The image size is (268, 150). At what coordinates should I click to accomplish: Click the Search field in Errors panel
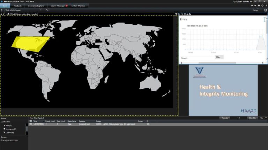tap(197, 58)
